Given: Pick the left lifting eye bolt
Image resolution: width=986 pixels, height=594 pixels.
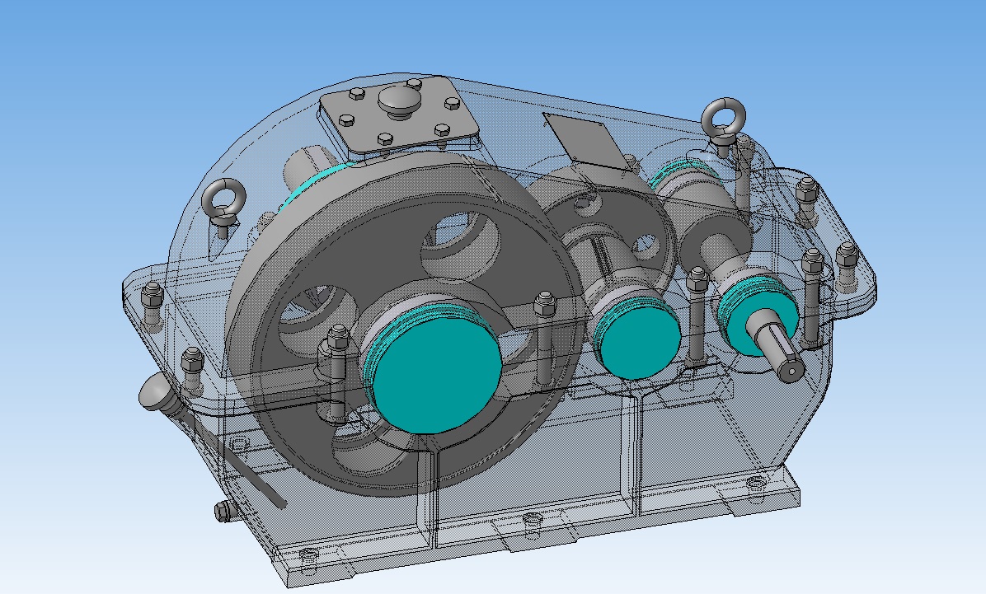Looking at the screenshot, I should point(223,204).
